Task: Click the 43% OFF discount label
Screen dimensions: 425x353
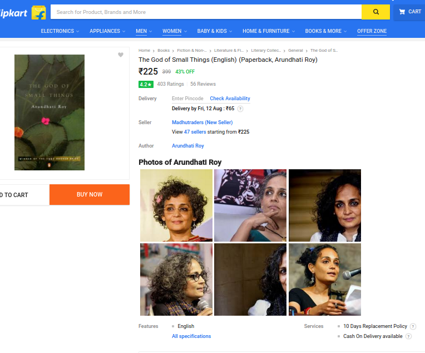Action: (x=185, y=72)
